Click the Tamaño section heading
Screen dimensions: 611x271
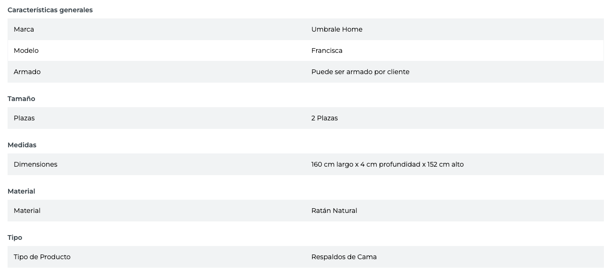click(21, 99)
